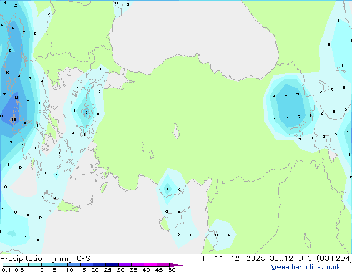The width and height of the screenshot is (352, 272).
Task: Select the magenta legend swatch between 40 and 45
Action: [x=150, y=265]
